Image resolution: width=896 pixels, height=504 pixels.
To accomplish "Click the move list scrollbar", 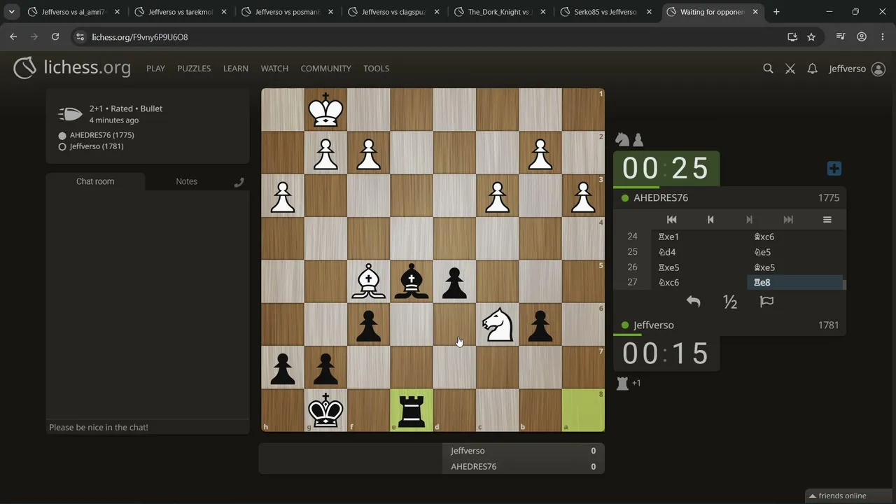I will coord(844,283).
